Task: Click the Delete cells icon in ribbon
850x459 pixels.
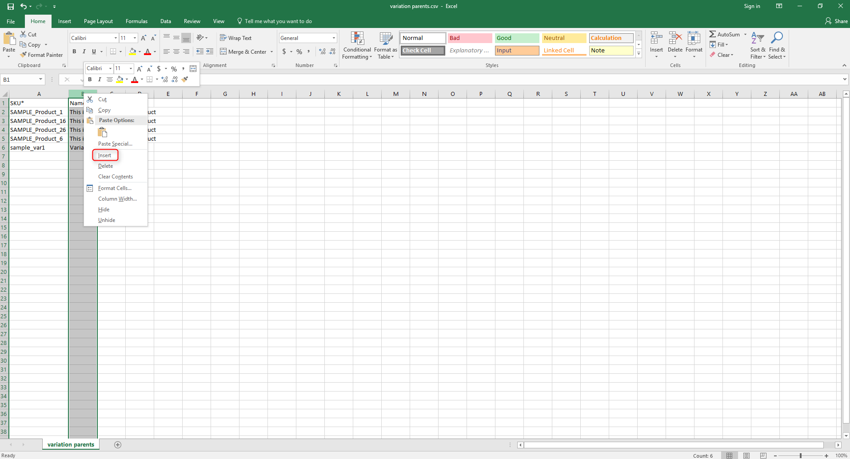Action: coord(675,38)
